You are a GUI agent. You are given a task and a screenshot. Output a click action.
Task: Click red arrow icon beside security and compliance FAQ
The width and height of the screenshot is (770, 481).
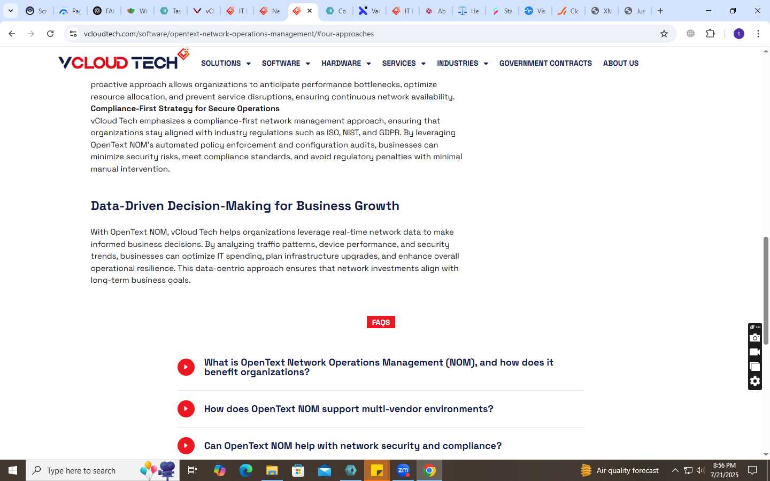coord(186,446)
